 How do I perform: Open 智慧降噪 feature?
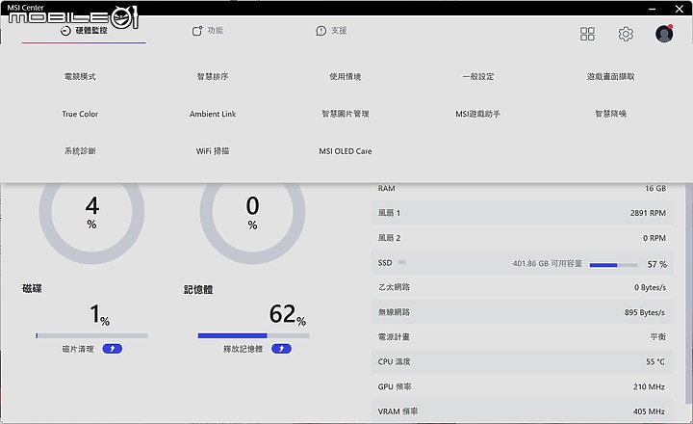611,114
